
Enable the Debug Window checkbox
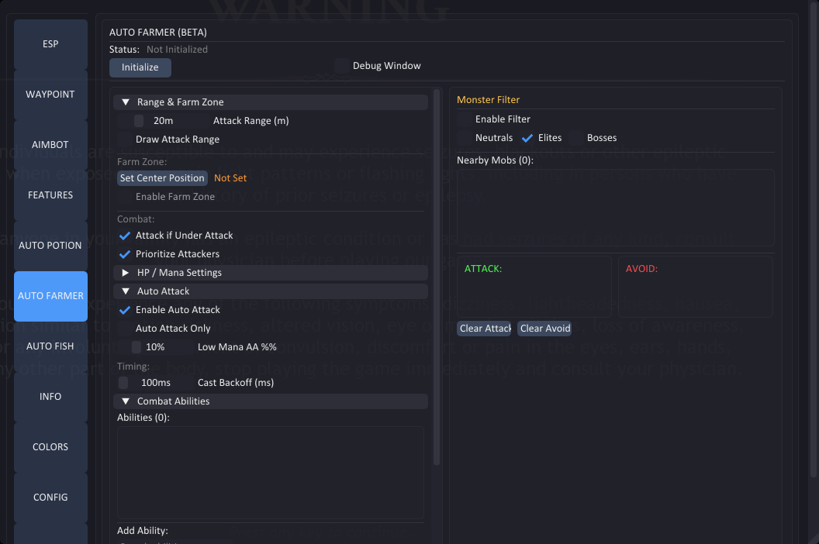click(342, 66)
